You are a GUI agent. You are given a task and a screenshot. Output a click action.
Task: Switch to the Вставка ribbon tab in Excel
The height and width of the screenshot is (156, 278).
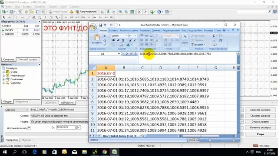click(113, 31)
